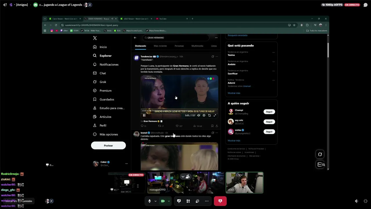The height and width of the screenshot is (209, 371).
Task: Switch to Personas tab
Action: point(179,46)
